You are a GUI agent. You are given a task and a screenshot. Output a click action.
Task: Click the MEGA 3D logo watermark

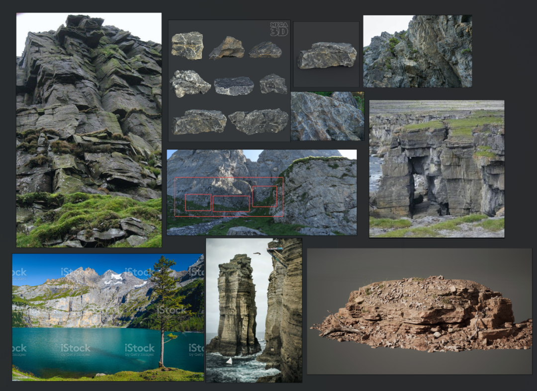tap(279, 29)
